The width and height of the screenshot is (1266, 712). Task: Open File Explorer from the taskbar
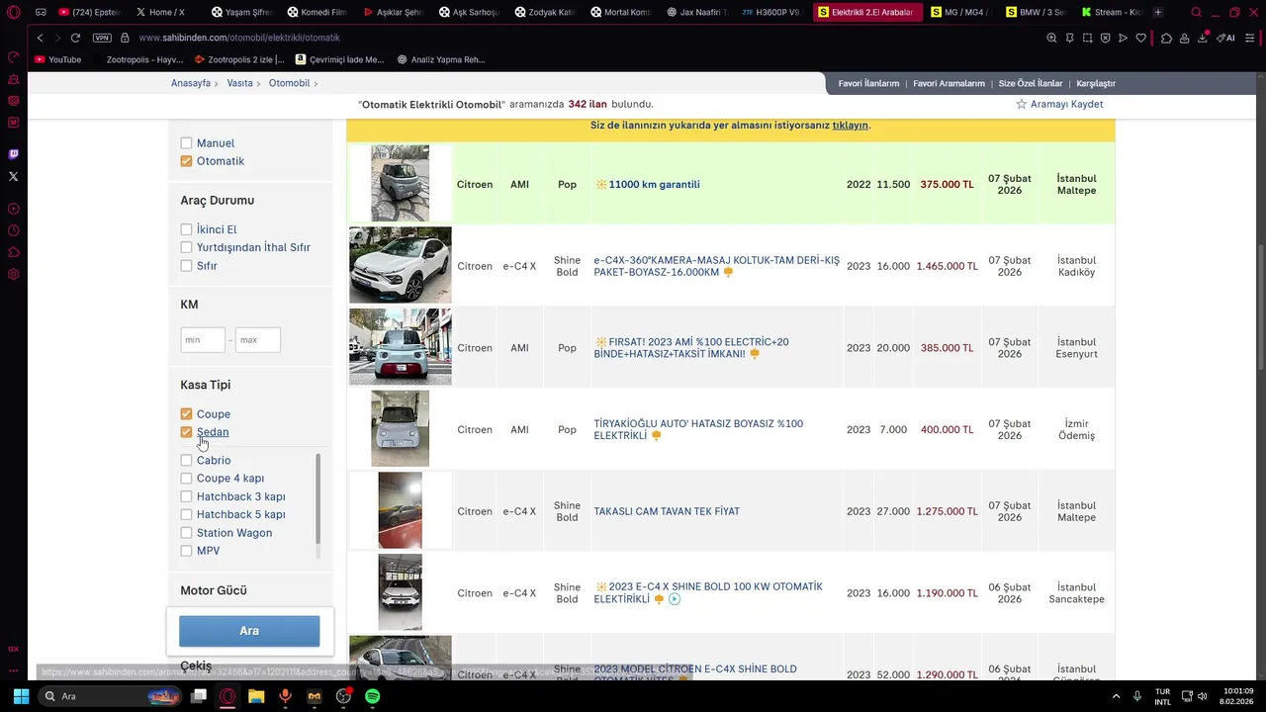(x=256, y=696)
